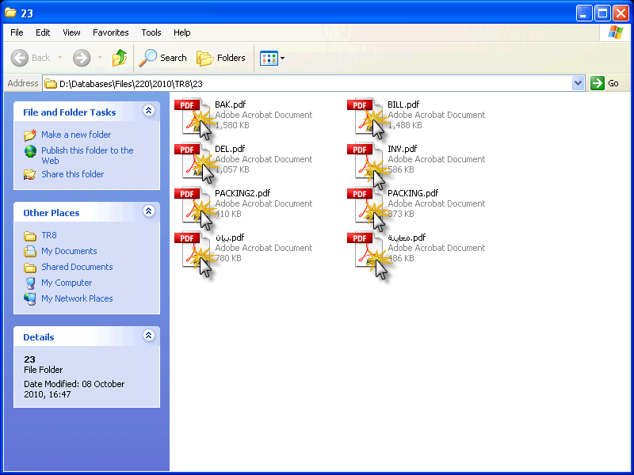
Task: Click the Share this folder icon
Action: (30, 174)
